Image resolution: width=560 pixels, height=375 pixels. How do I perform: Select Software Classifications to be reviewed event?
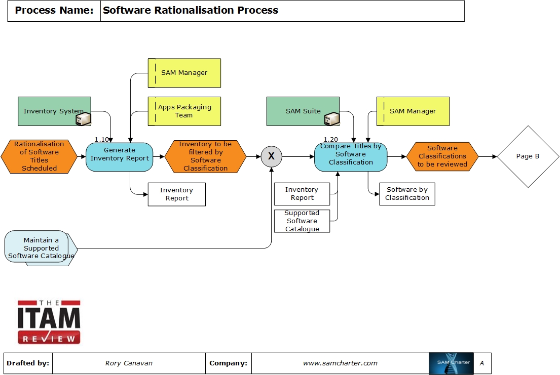coord(442,156)
